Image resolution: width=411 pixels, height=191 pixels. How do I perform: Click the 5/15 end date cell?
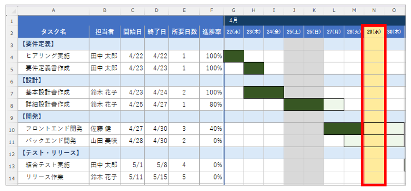(x=156, y=177)
